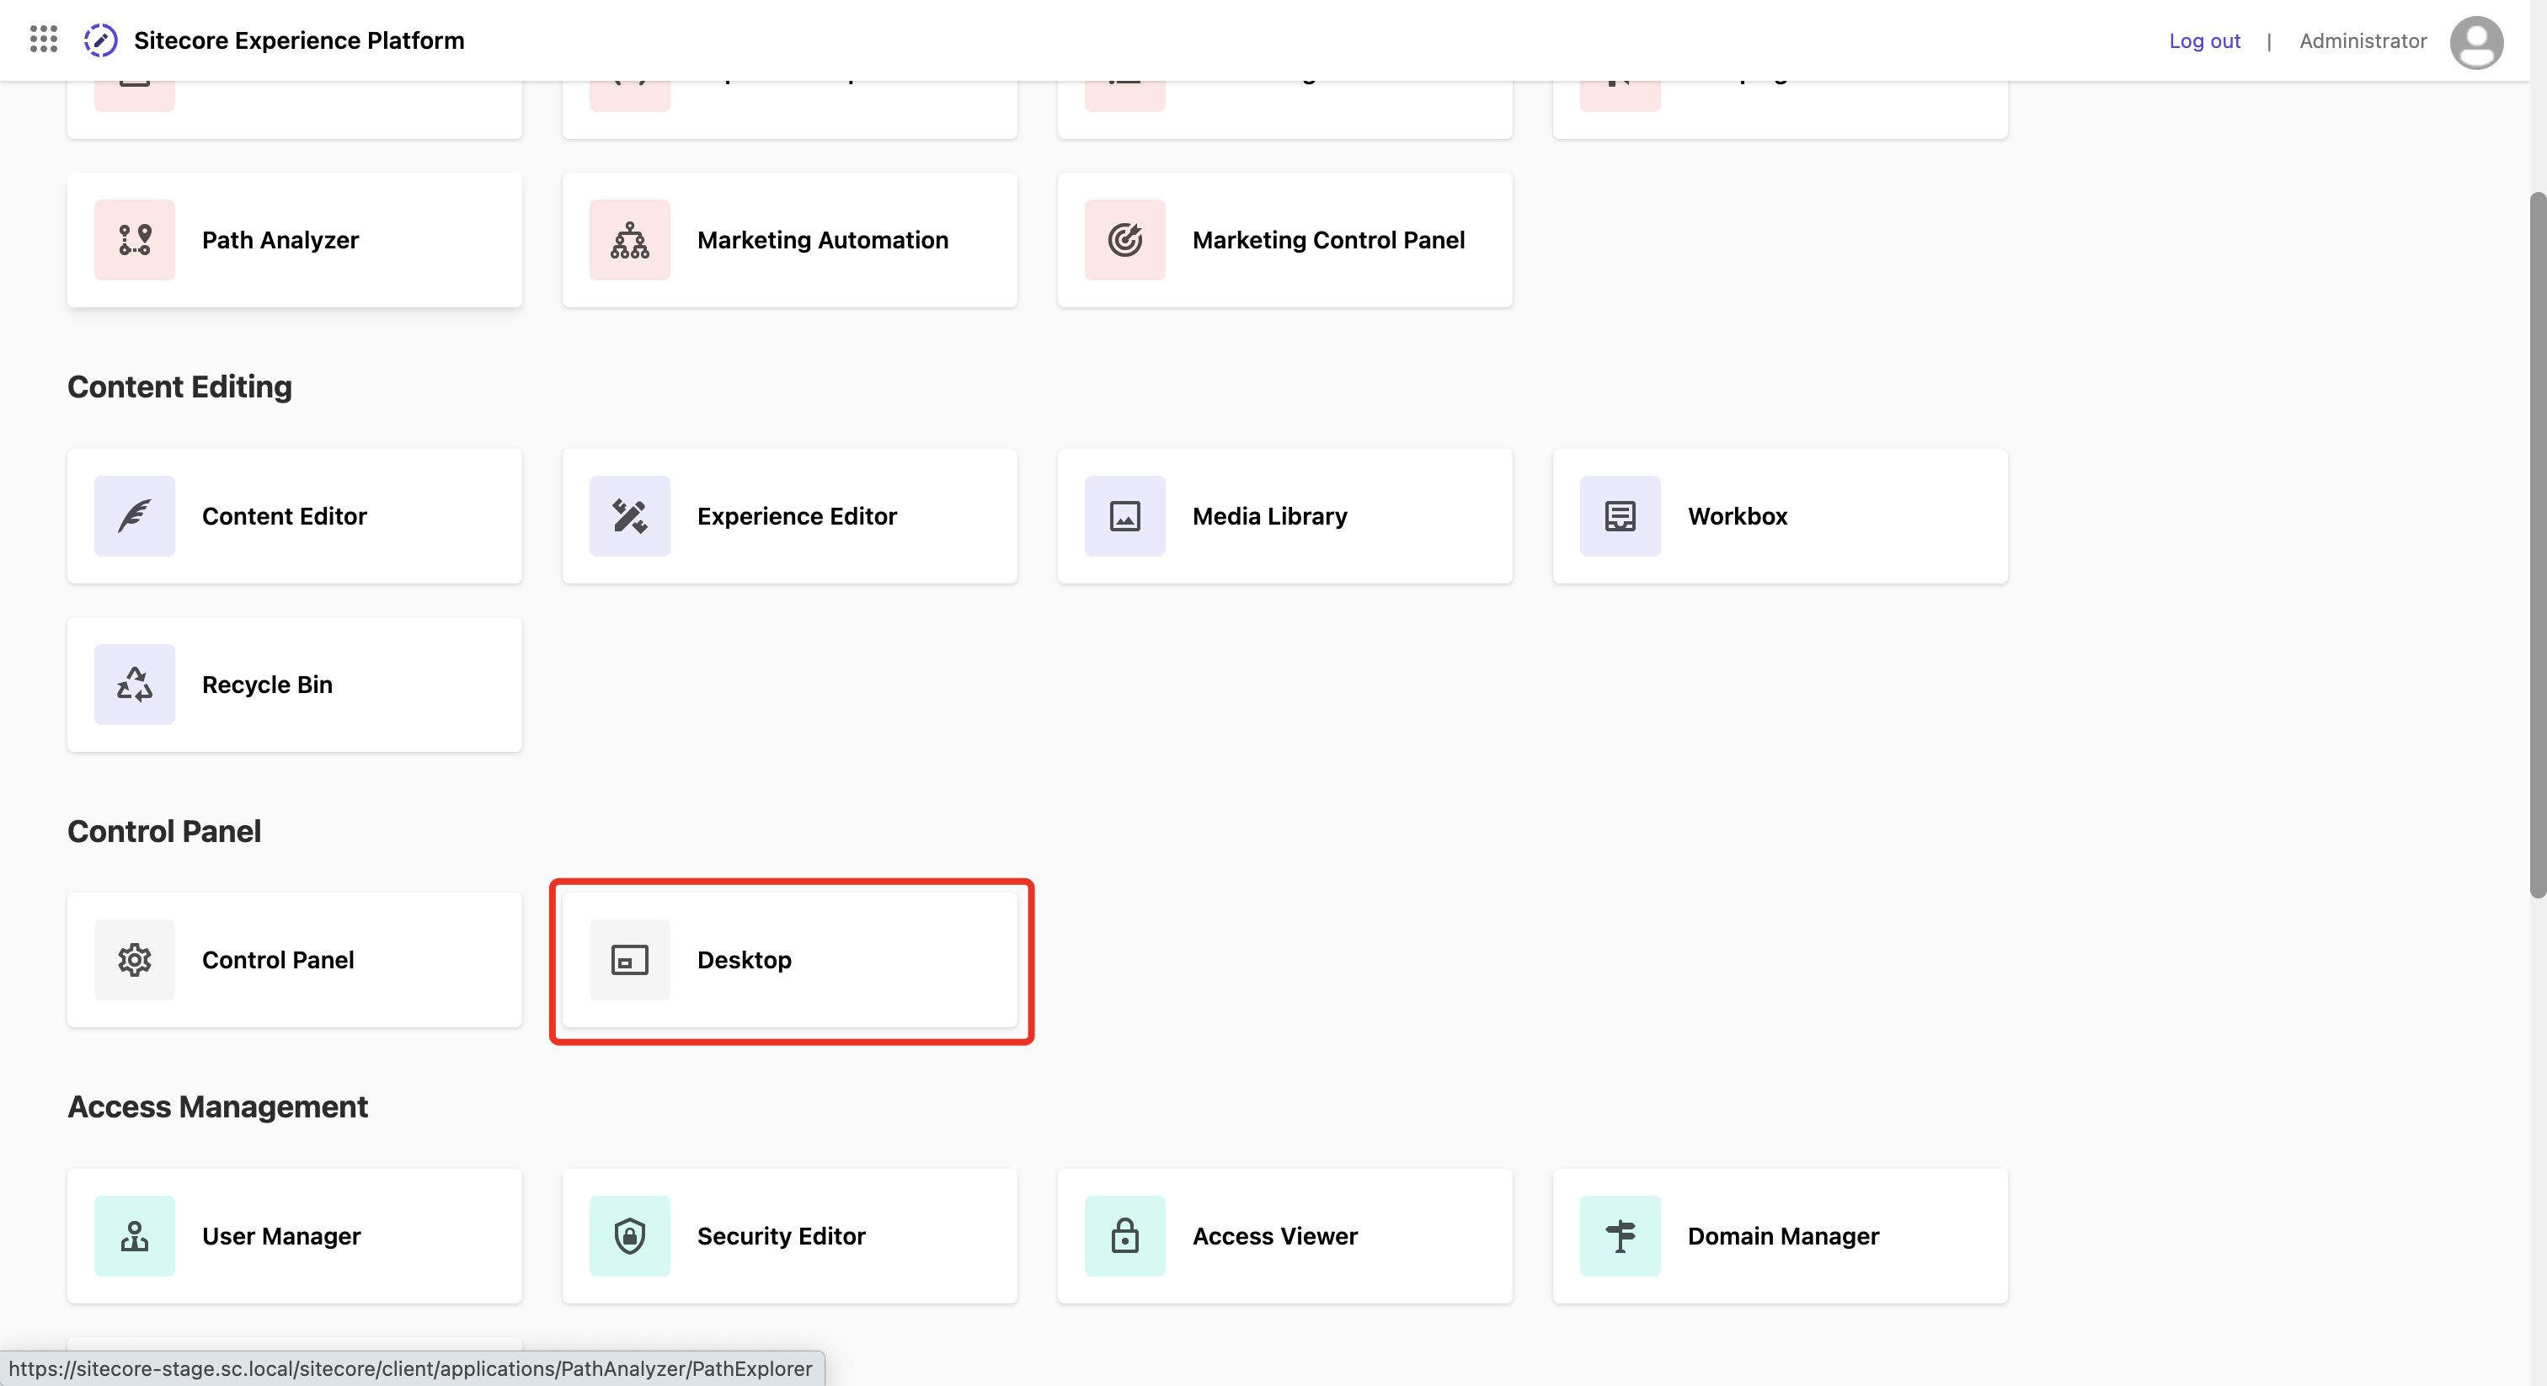Open the Control Panel tile
2547x1386 pixels.
click(x=295, y=960)
